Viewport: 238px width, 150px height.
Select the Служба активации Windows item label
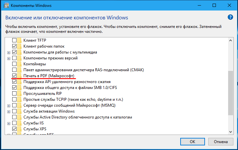49,111
